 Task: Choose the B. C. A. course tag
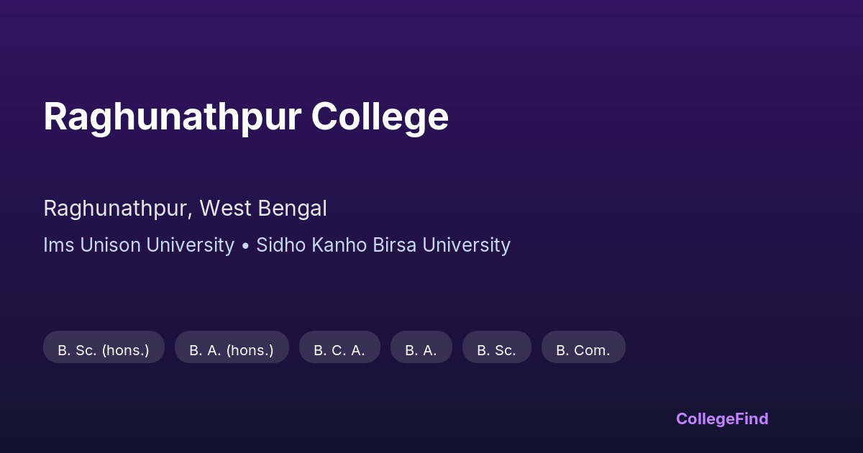(339, 350)
